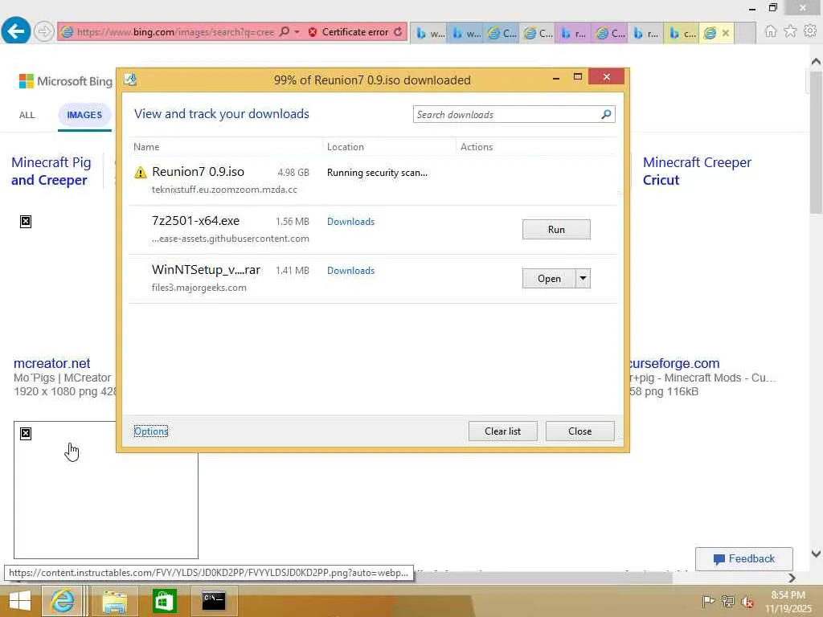Open the Home page icon
This screenshot has width=823, height=617.
point(770,31)
